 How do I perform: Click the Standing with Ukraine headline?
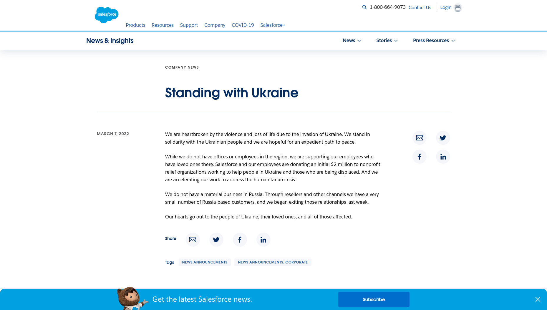(232, 93)
